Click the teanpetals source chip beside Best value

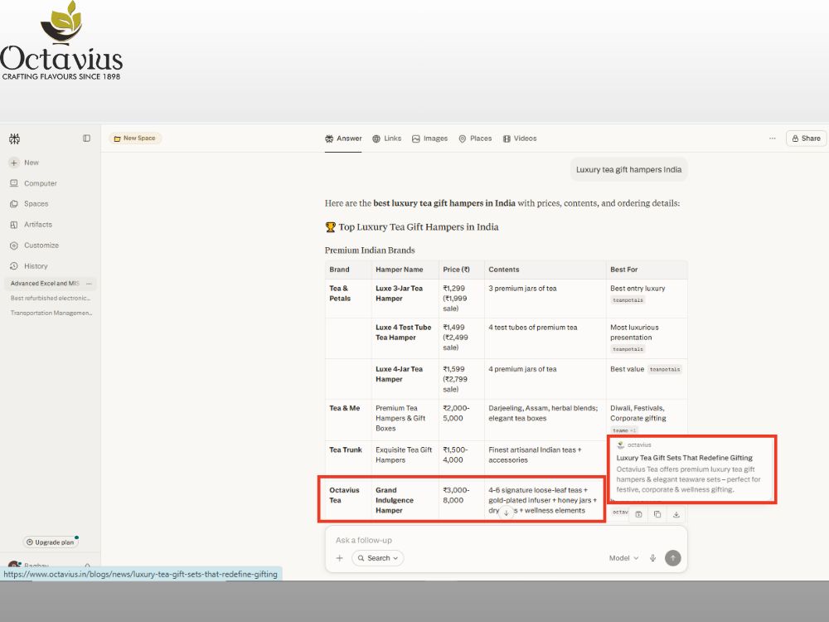coord(665,369)
